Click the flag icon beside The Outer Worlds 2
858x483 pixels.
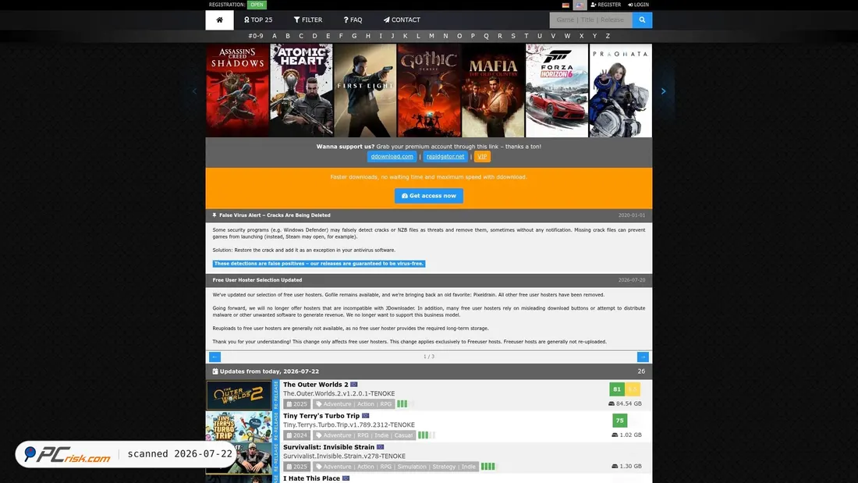pos(354,385)
